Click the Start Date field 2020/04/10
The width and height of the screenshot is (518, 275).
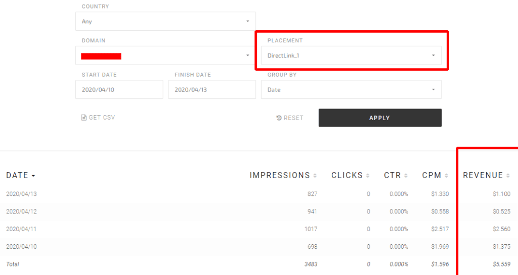(119, 90)
